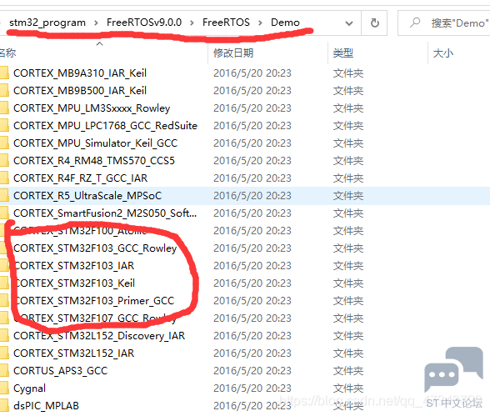
Task: Click folder icon of CORTEX_SmartFusion2_M2S050_Soft...
Action: pyautogui.click(x=4, y=213)
